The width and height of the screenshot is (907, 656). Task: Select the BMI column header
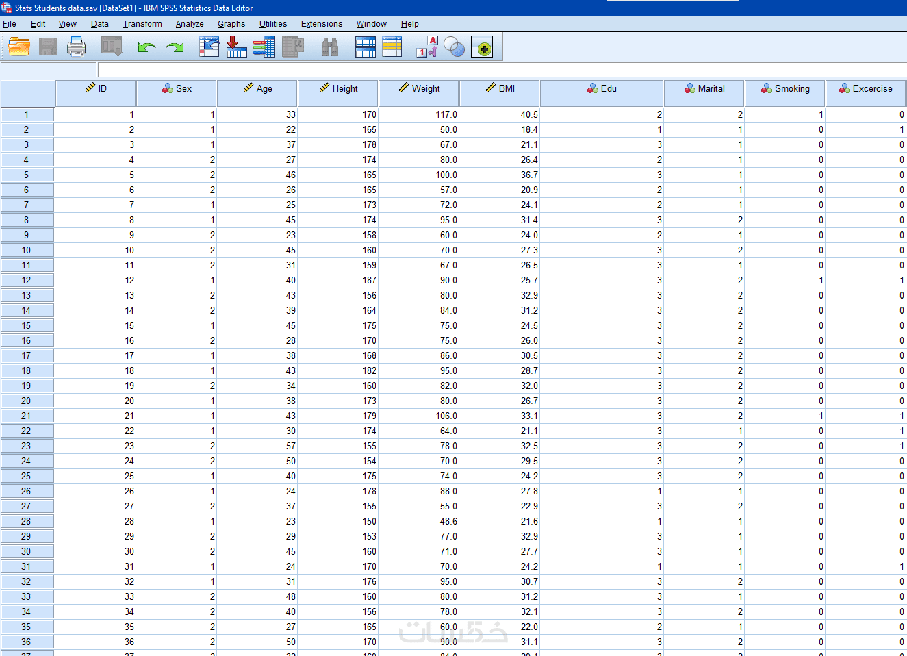pos(500,93)
